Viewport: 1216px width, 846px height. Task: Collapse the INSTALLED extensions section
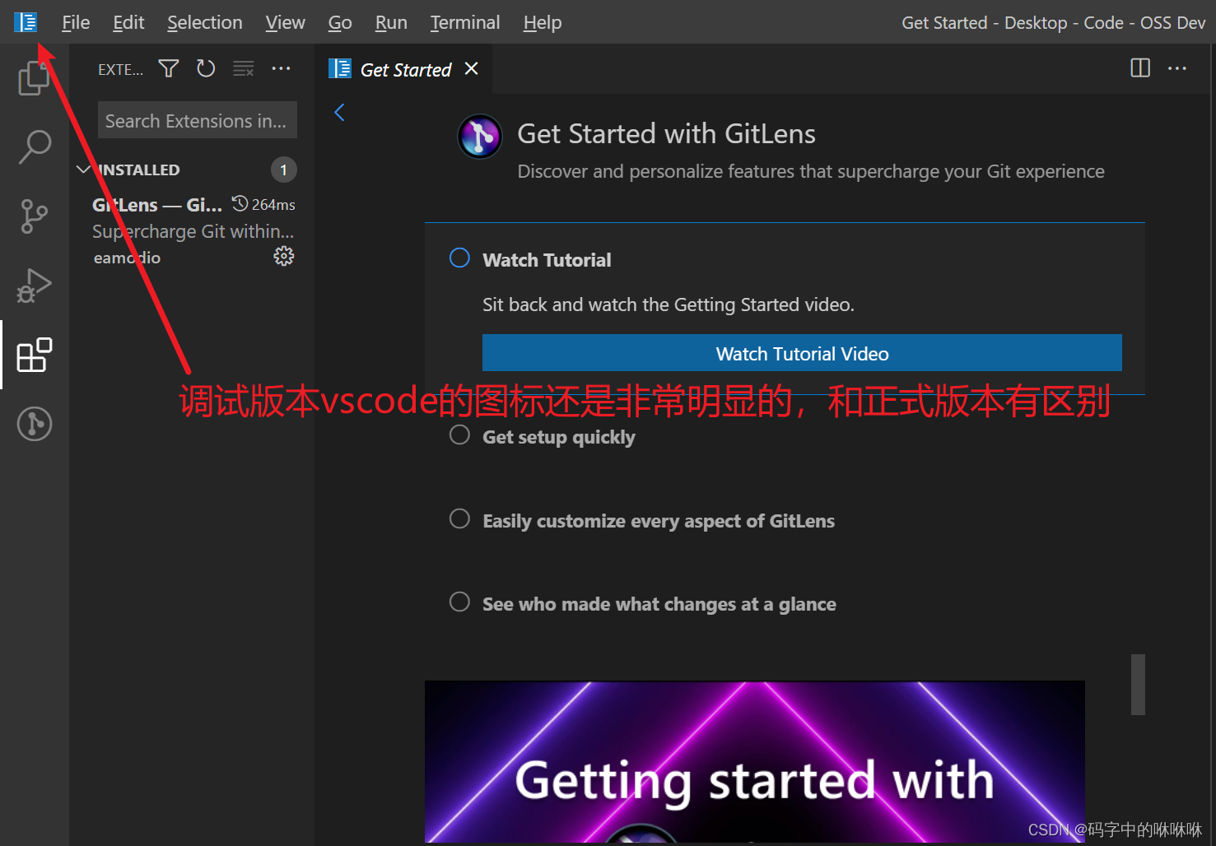tap(83, 170)
